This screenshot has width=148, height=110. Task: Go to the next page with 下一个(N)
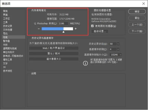[137, 31]
